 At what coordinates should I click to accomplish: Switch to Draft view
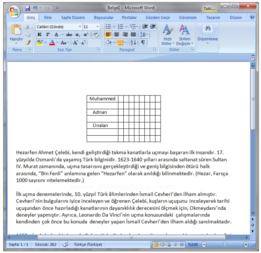point(182,244)
